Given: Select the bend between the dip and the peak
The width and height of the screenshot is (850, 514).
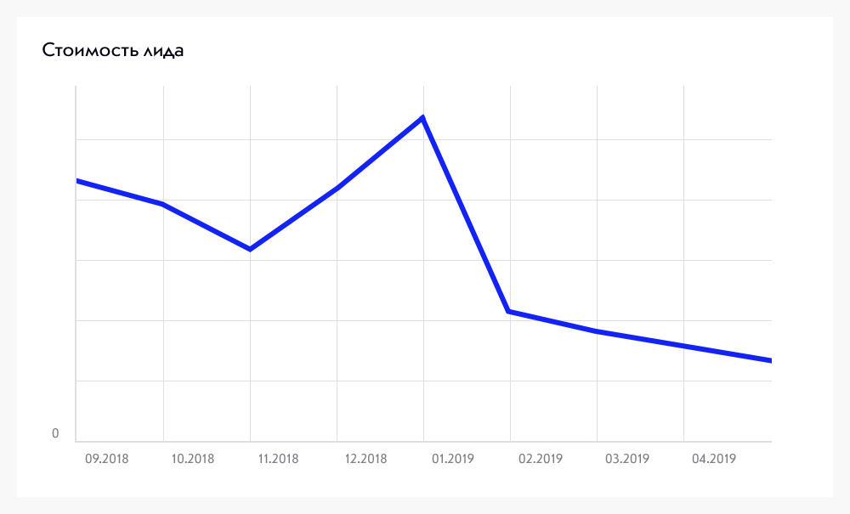Looking at the screenshot, I should point(337,188).
